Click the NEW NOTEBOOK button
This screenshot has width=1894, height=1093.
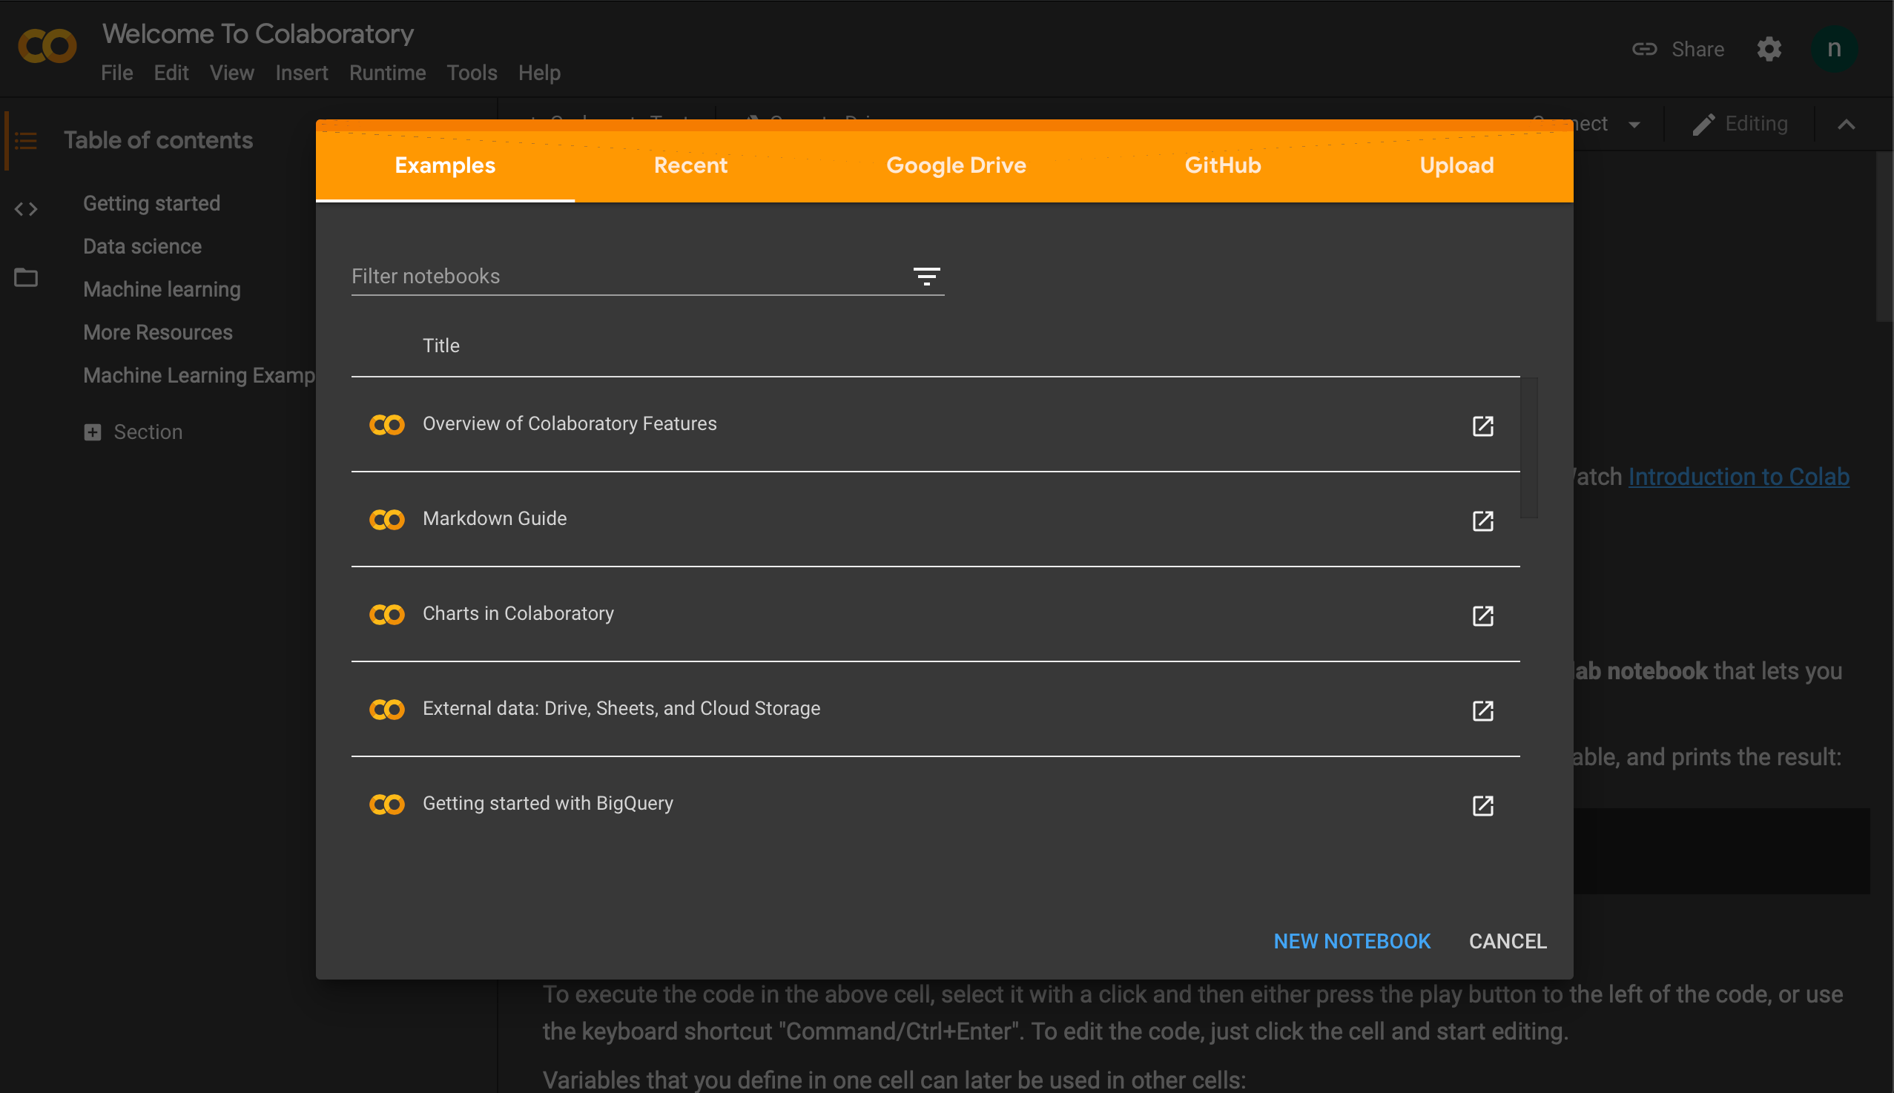click(1351, 940)
